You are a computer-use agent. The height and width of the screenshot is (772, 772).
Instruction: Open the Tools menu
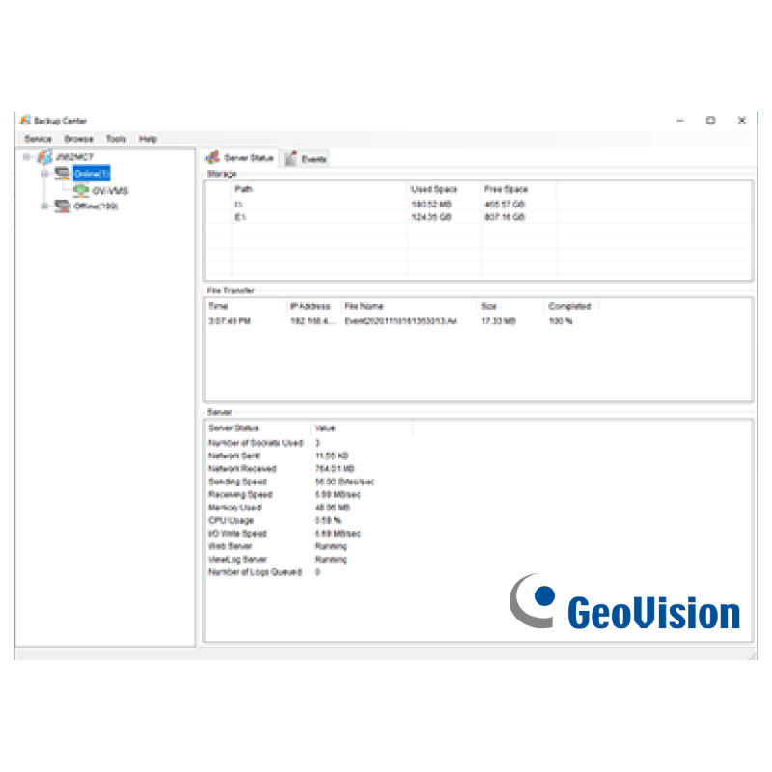click(116, 139)
